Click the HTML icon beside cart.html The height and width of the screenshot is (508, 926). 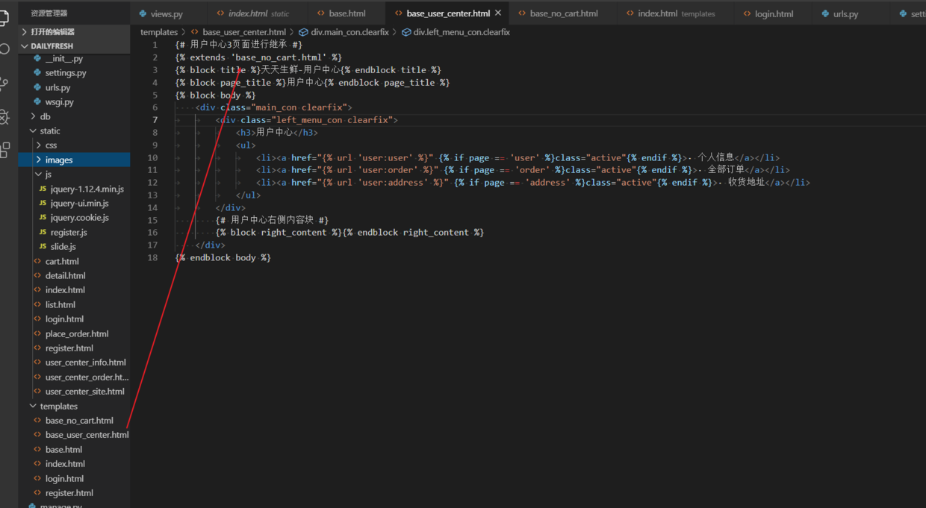point(37,261)
